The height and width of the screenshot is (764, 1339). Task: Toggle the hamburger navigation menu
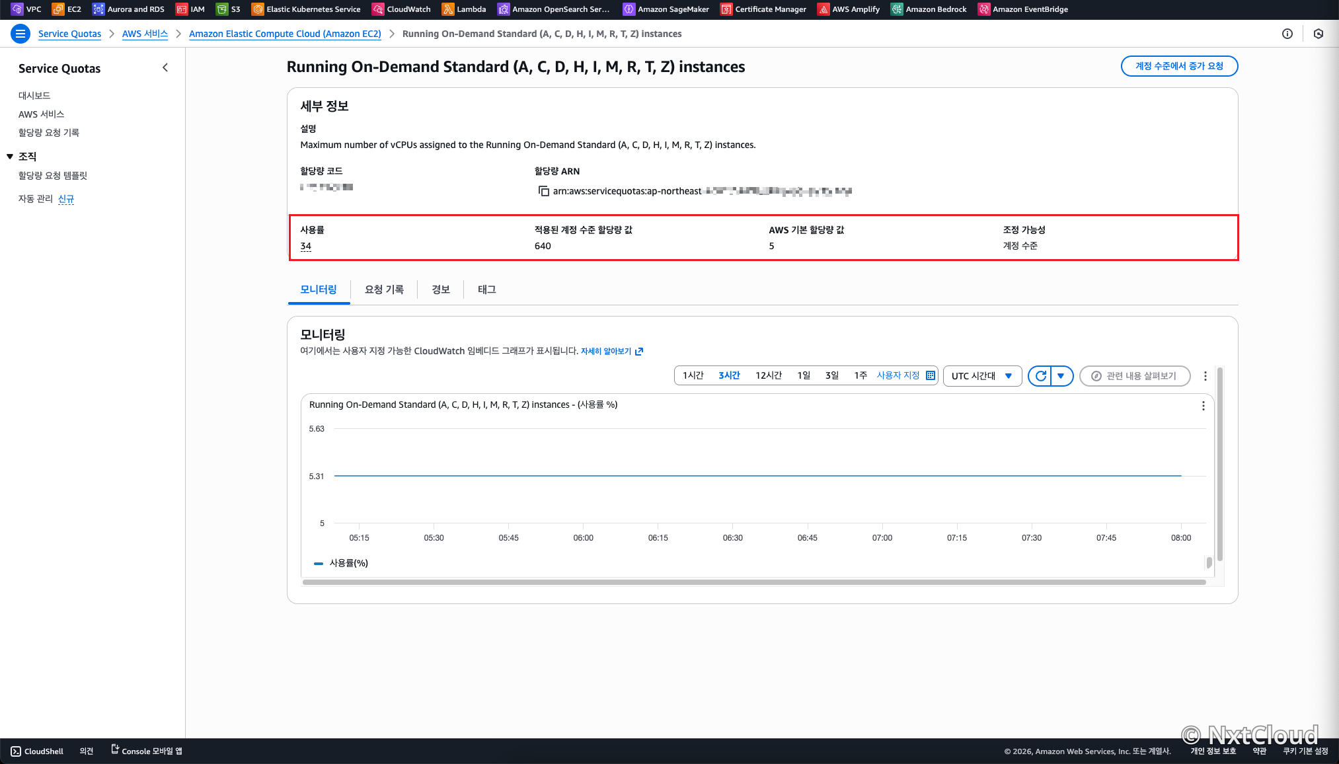click(20, 34)
